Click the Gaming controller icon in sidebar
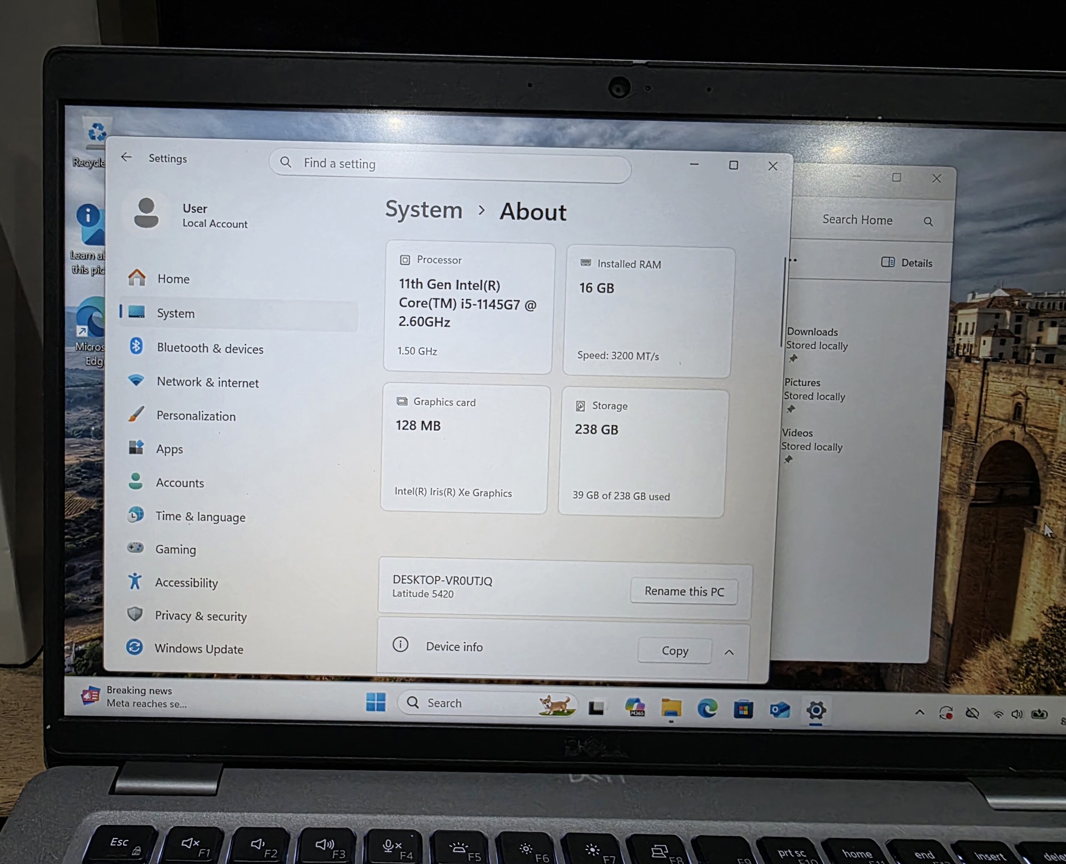 click(135, 547)
